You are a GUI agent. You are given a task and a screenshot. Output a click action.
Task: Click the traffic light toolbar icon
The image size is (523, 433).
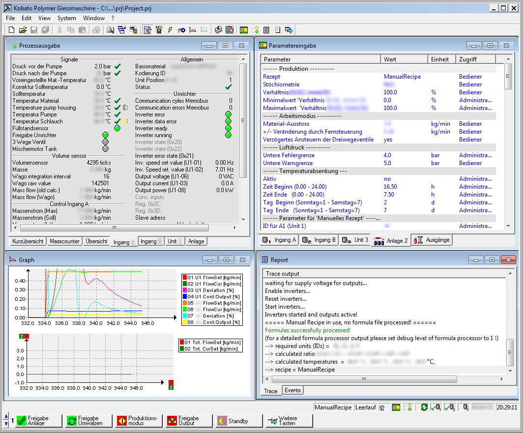coord(255,30)
